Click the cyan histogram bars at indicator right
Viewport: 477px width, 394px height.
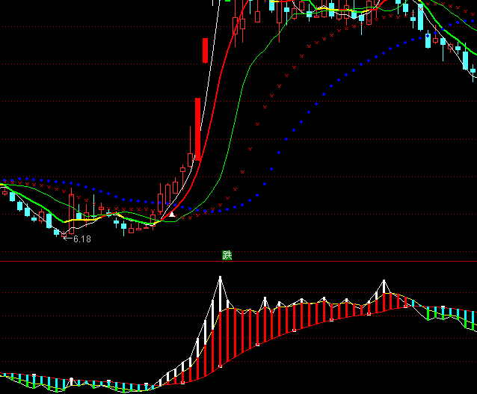467,318
